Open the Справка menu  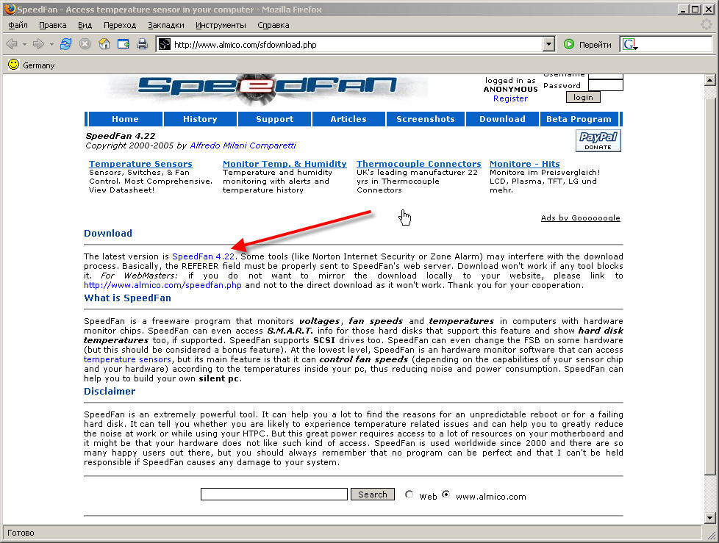273,25
